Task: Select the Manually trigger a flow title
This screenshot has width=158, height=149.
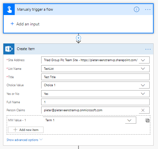Action: [35, 9]
